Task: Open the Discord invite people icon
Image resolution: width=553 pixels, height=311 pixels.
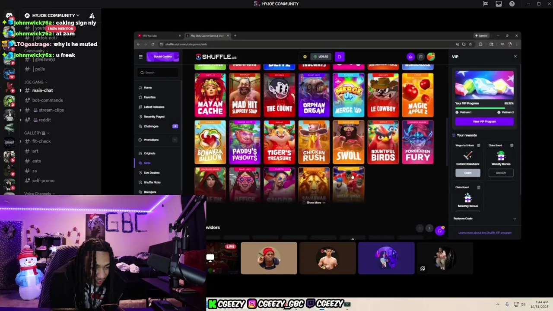Action: tap(92, 16)
